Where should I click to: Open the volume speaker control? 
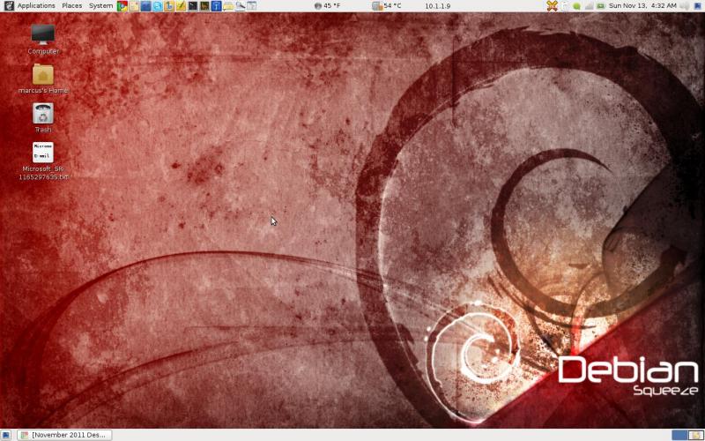[x=685, y=6]
